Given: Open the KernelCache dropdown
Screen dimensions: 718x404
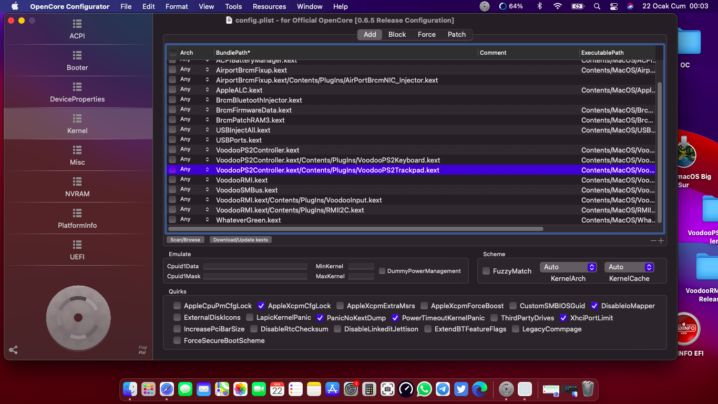Looking at the screenshot, I should [629, 267].
